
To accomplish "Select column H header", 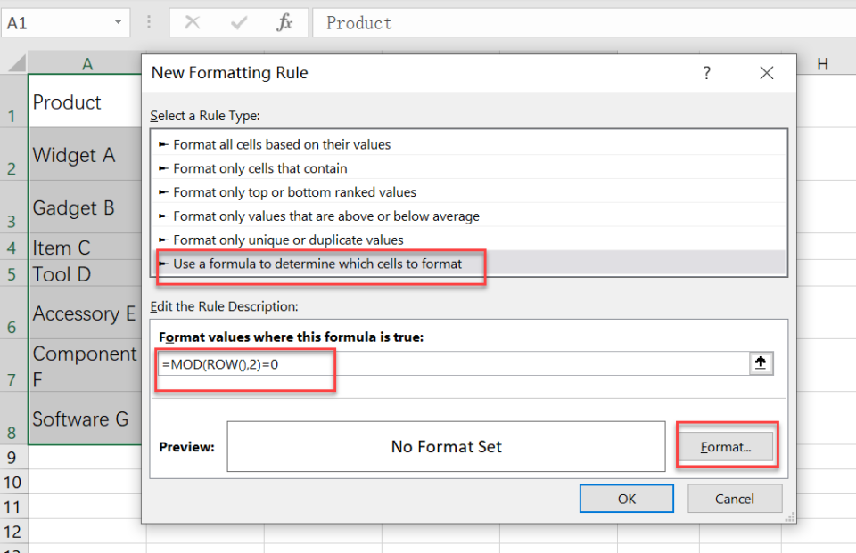I will click(x=823, y=63).
